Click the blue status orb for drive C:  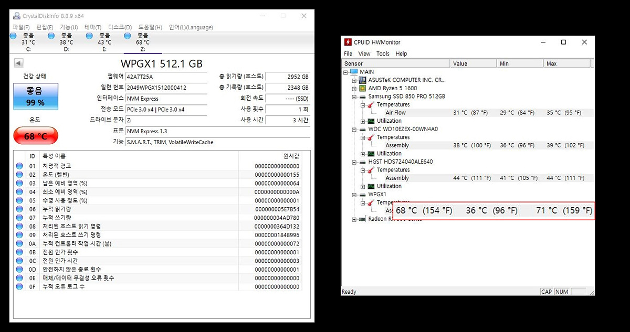(14, 36)
